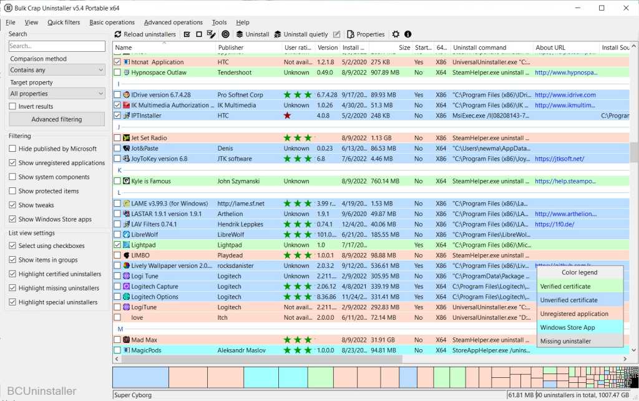Click the Hypnospace Outlaw app icon

coord(126,72)
